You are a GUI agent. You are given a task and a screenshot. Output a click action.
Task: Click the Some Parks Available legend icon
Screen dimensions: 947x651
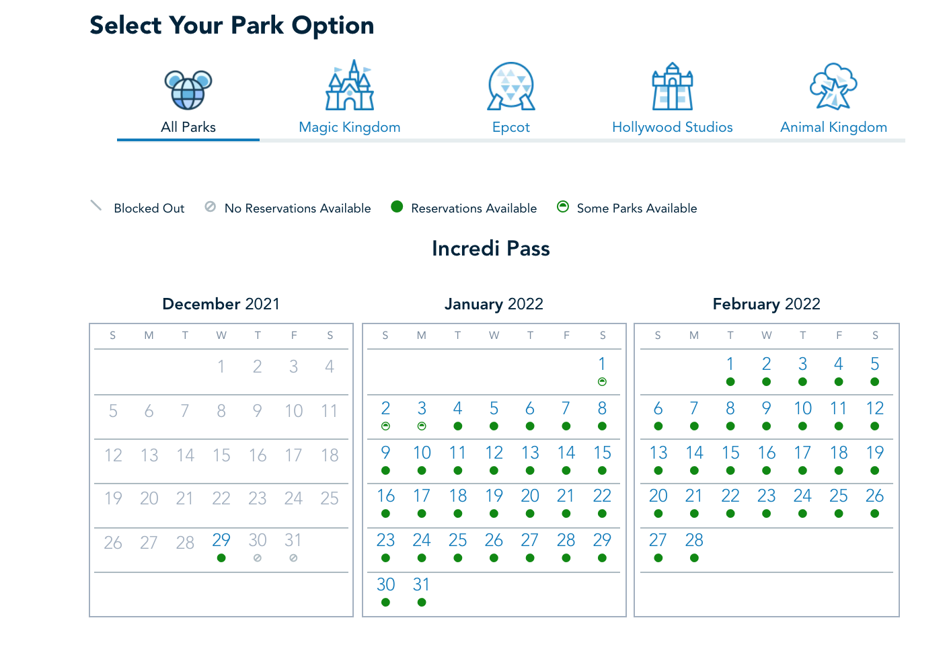click(x=563, y=206)
